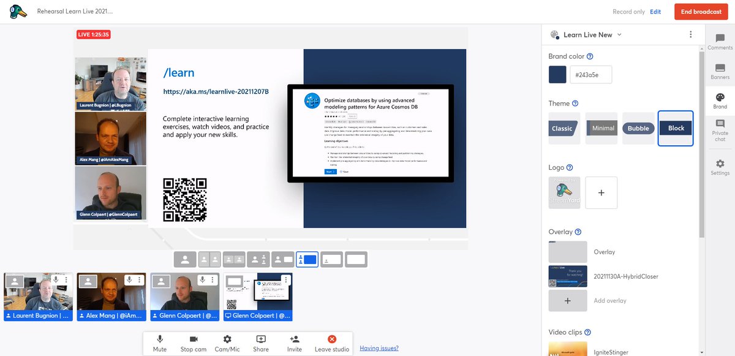Image resolution: width=735 pixels, height=356 pixels.
Task: Click the palette icon beside Learn Live New
Action: (x=555, y=35)
